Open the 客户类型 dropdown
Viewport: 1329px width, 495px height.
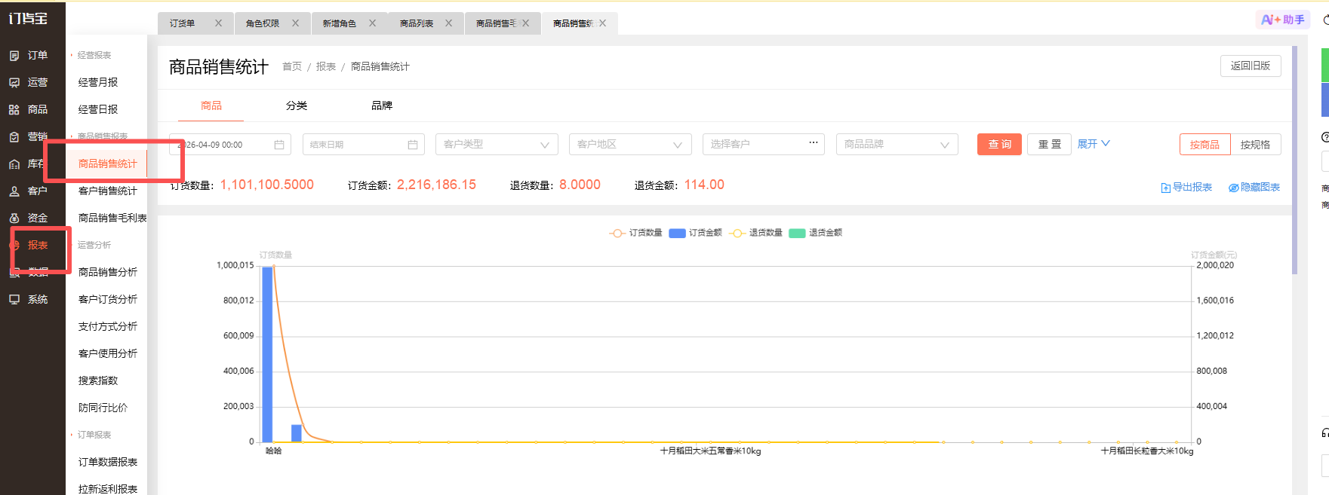coord(497,145)
